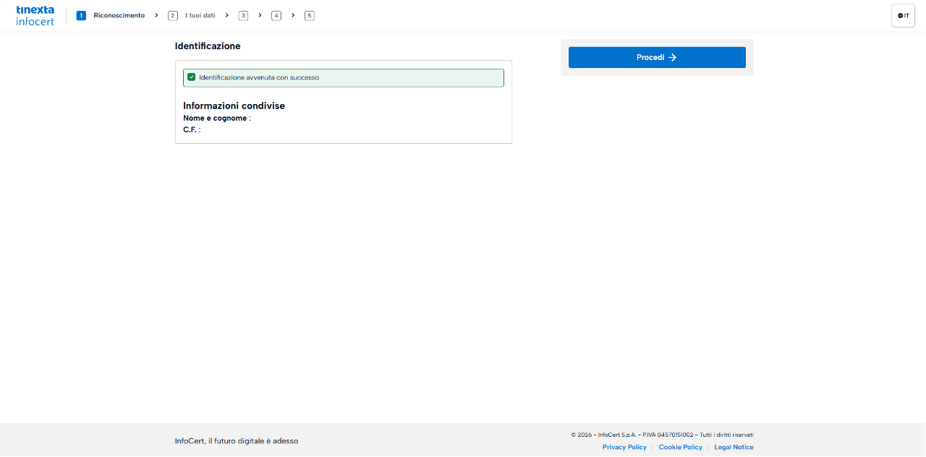Click the 'Informazioni condivise' heading
The image size is (926, 457).
pyautogui.click(x=234, y=106)
